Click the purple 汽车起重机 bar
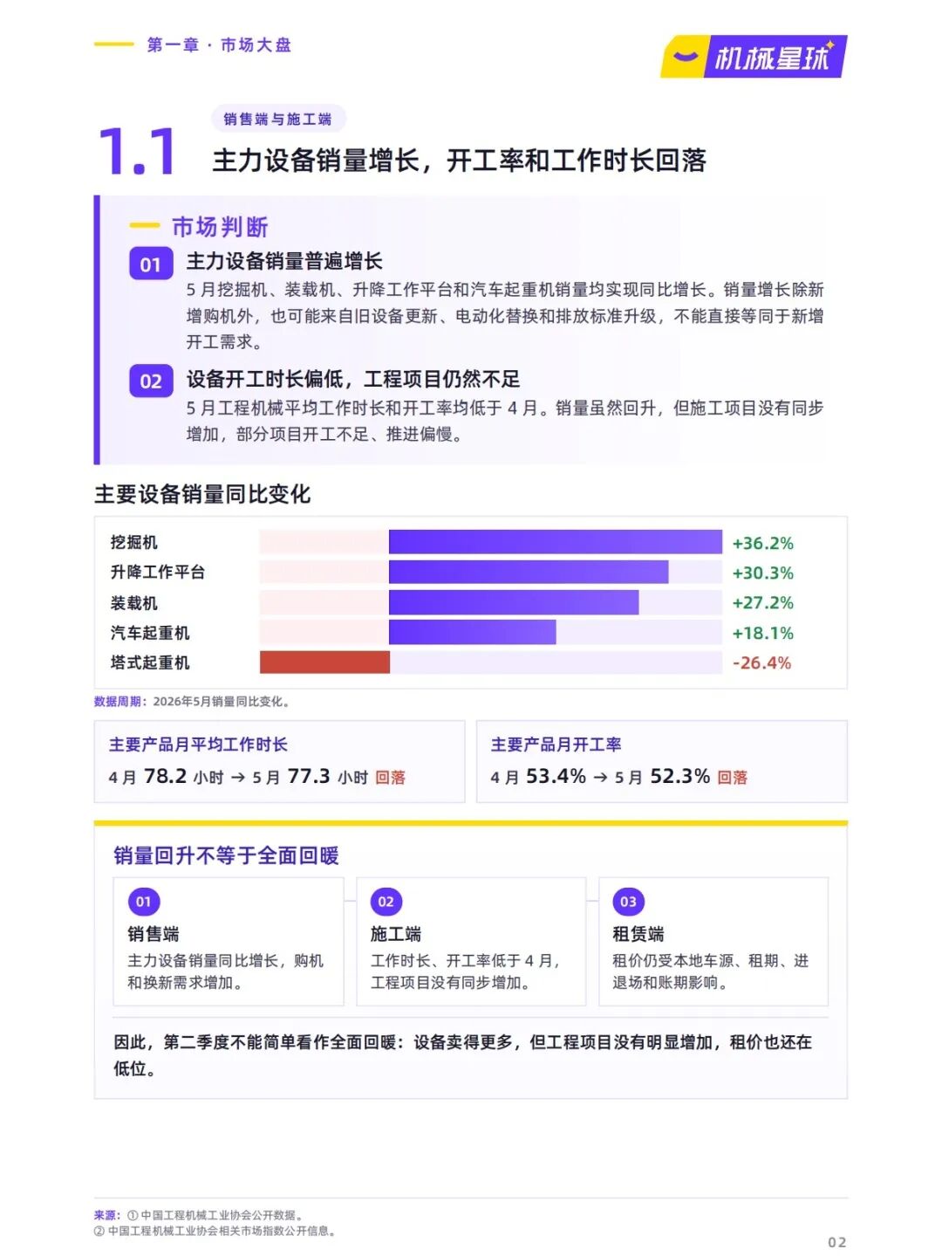This screenshot has height=1256, width=942. click(472, 632)
